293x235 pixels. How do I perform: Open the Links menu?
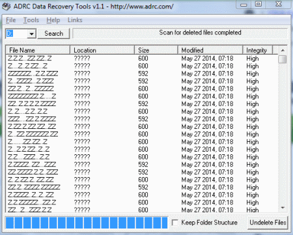(75, 20)
